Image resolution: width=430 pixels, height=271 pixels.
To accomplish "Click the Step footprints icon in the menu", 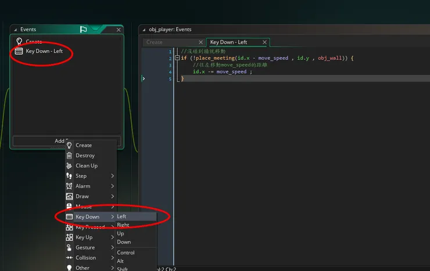I will click(x=69, y=176).
